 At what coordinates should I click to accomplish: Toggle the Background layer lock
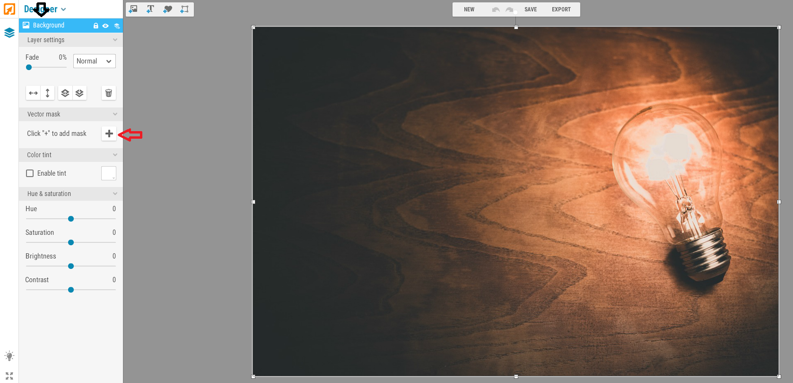[x=96, y=26]
